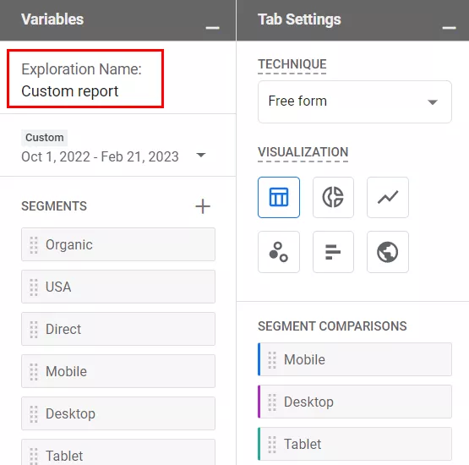This screenshot has width=469, height=465.
Task: Expand the custom date range dropdown arrow
Action: [x=201, y=155]
